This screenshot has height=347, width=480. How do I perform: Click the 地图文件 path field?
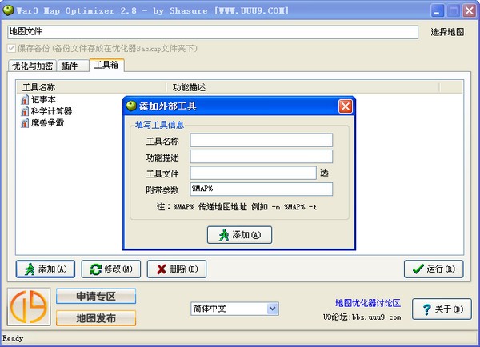click(x=213, y=32)
